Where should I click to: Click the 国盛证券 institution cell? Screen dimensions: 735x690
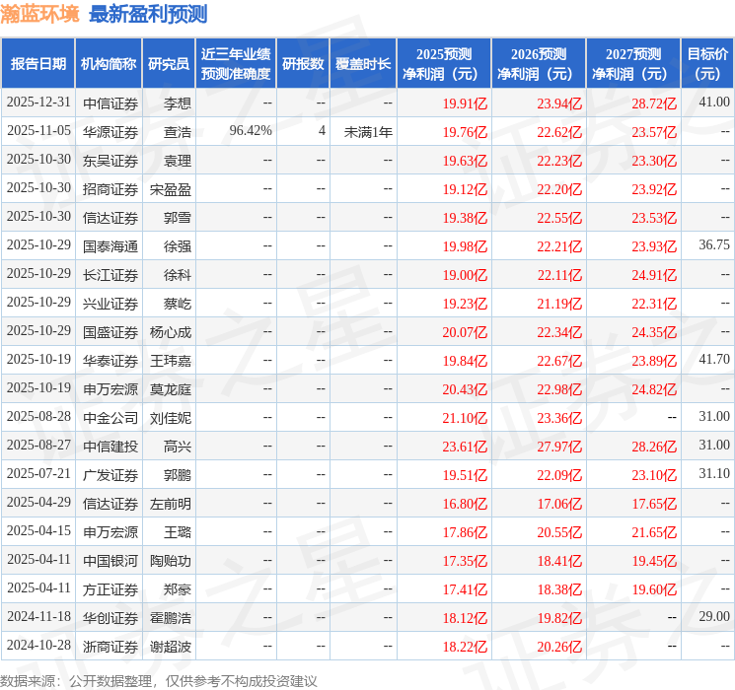tap(110, 332)
